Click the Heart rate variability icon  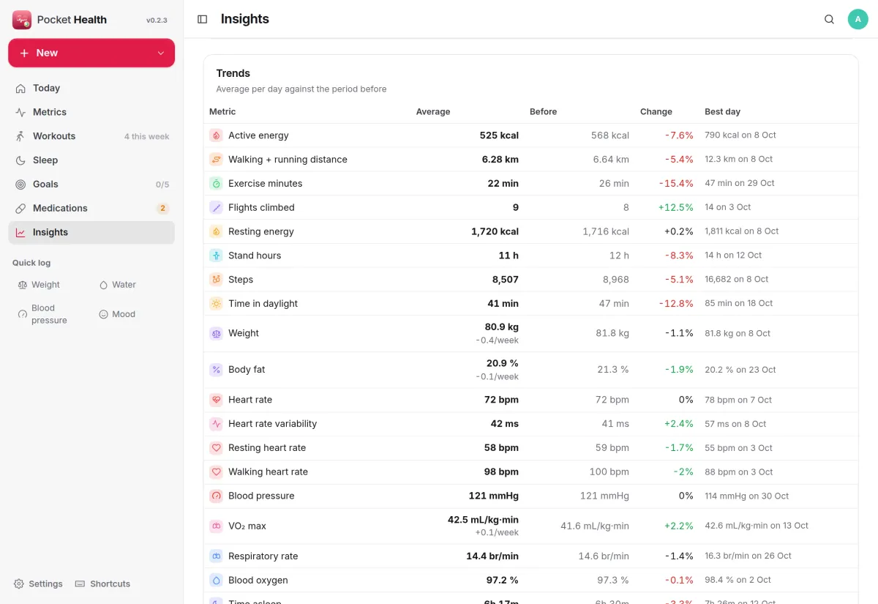(216, 424)
